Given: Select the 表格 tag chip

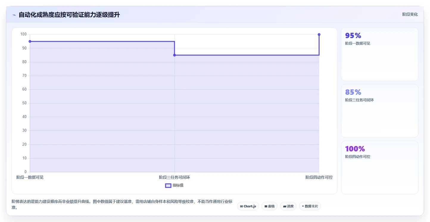Looking at the screenshot, I should click(x=269, y=206).
